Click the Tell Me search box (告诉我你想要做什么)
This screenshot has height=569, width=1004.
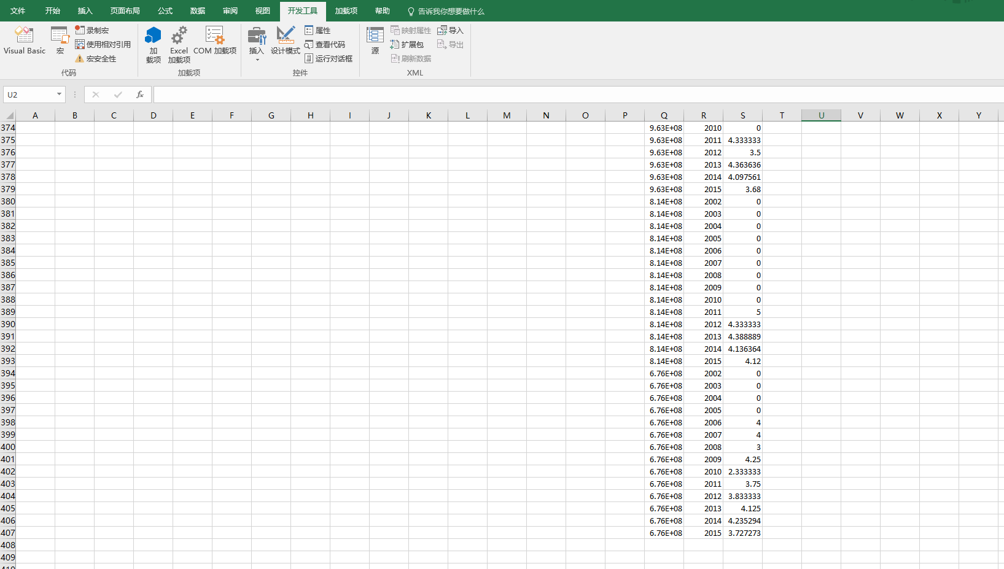point(446,11)
